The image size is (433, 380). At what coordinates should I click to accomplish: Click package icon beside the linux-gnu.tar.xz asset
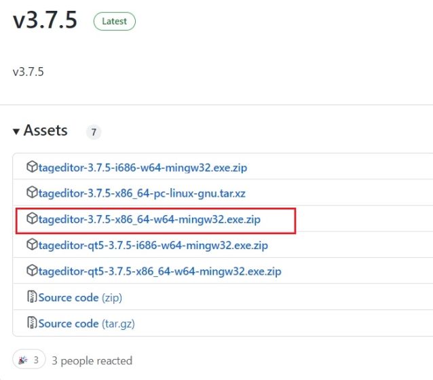point(32,193)
